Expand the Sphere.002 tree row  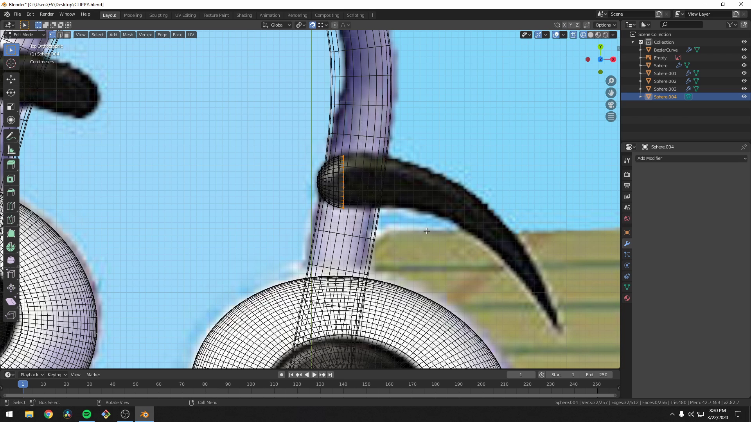coord(640,81)
